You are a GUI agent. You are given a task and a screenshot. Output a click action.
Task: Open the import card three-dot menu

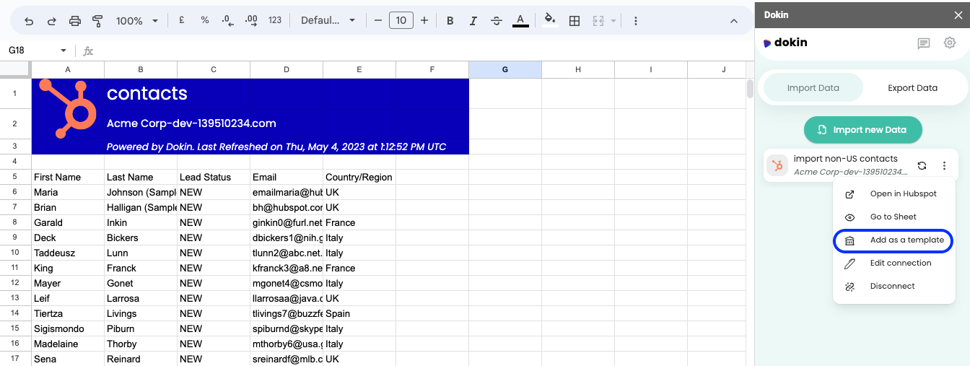944,165
